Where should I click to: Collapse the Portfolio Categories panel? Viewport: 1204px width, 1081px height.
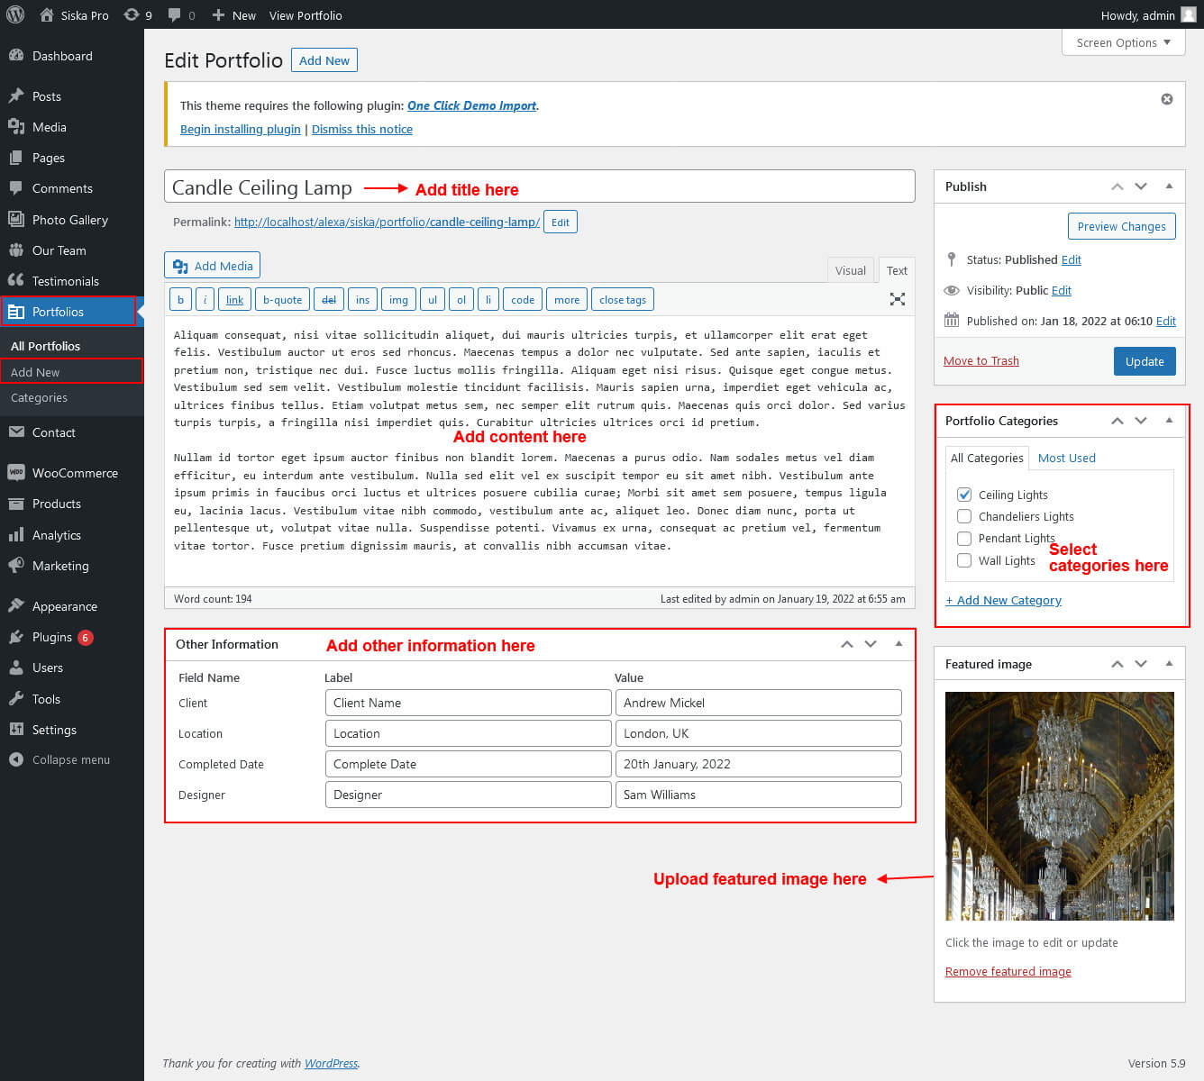point(1169,421)
